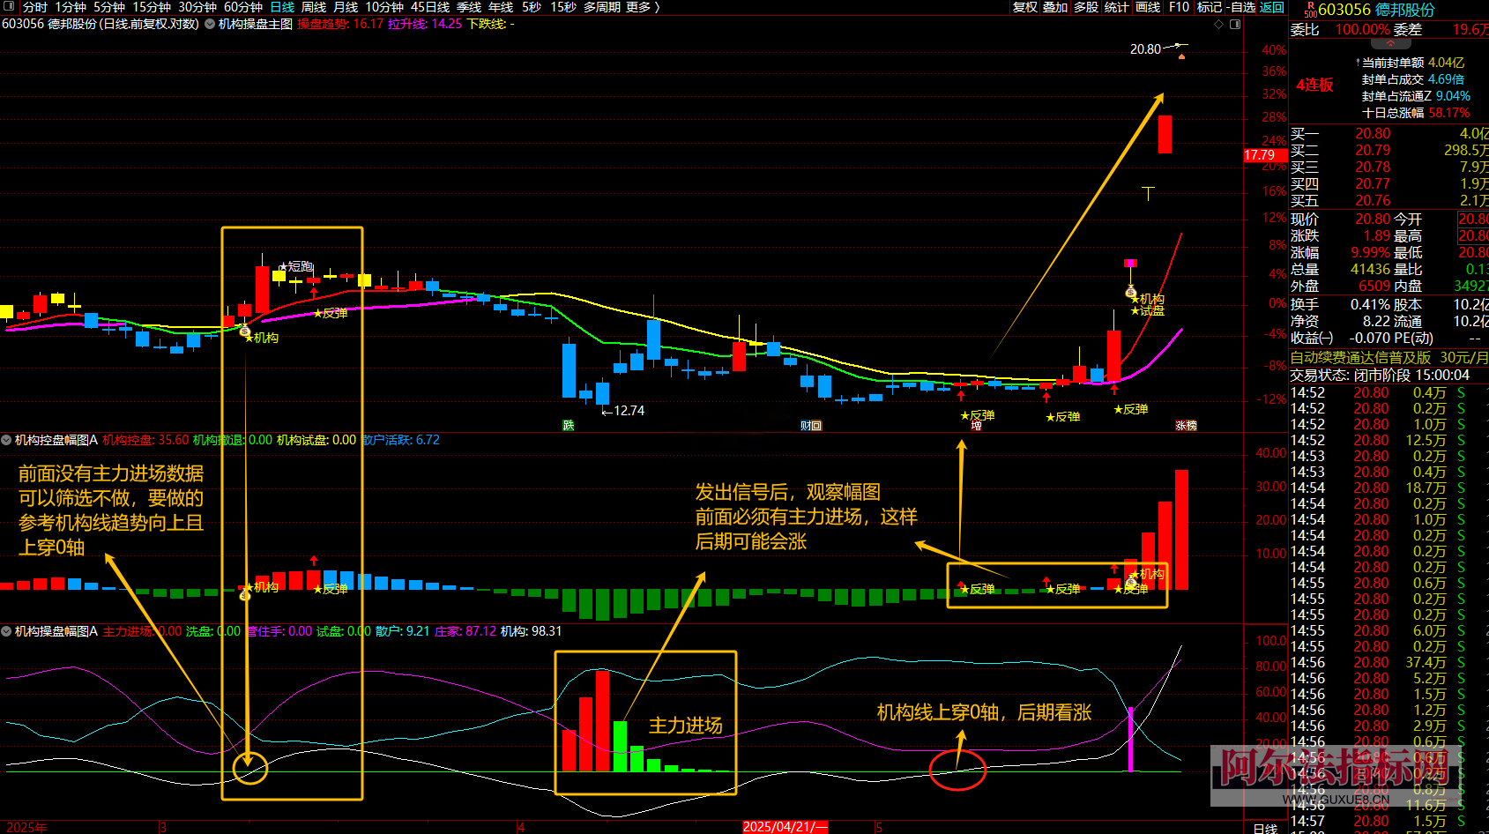Click the green 跌 marker on chart
This screenshot has height=834, width=1489.
(569, 426)
